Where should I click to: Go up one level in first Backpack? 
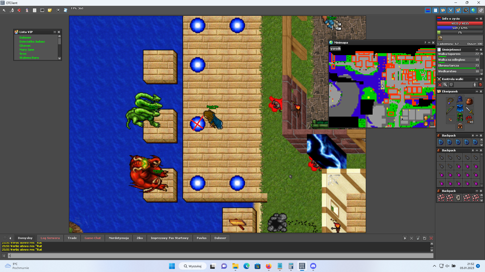[x=473, y=135]
